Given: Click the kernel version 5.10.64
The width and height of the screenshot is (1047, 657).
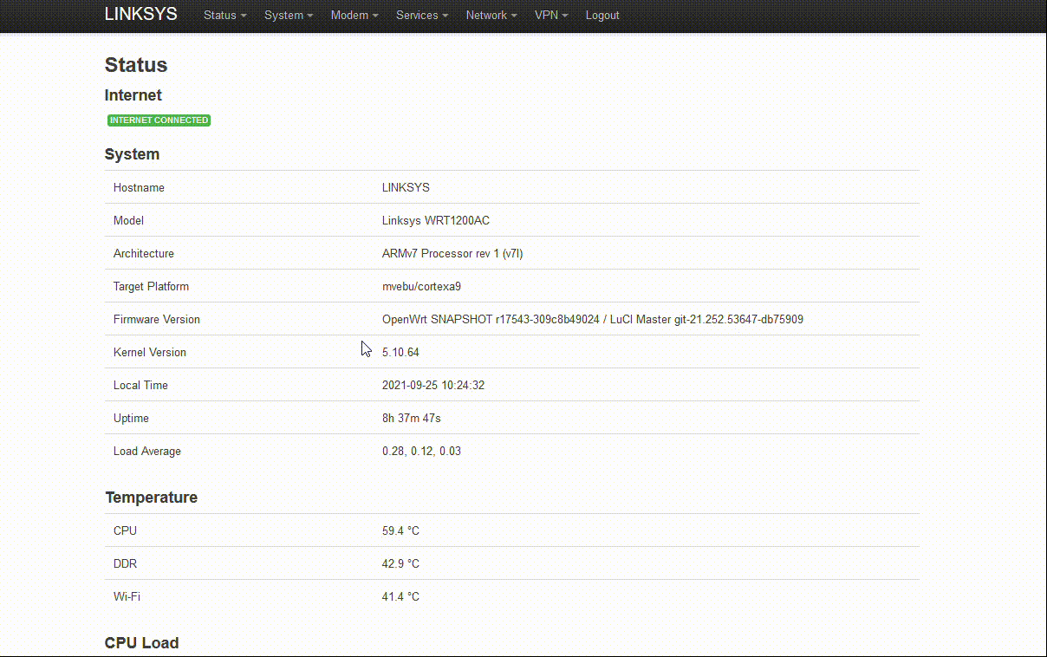Looking at the screenshot, I should pyautogui.click(x=400, y=352).
